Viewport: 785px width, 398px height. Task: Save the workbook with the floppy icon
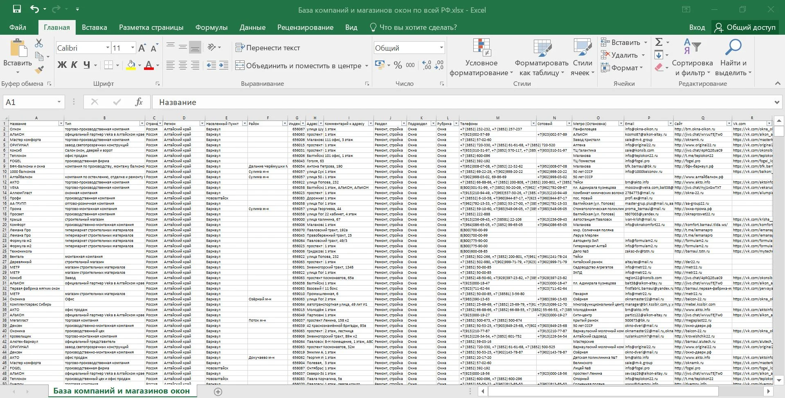coord(17,9)
